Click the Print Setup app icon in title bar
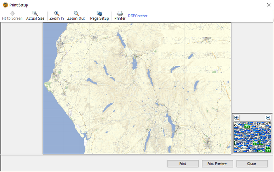Screen dimensions: 274x172 click(5, 5)
